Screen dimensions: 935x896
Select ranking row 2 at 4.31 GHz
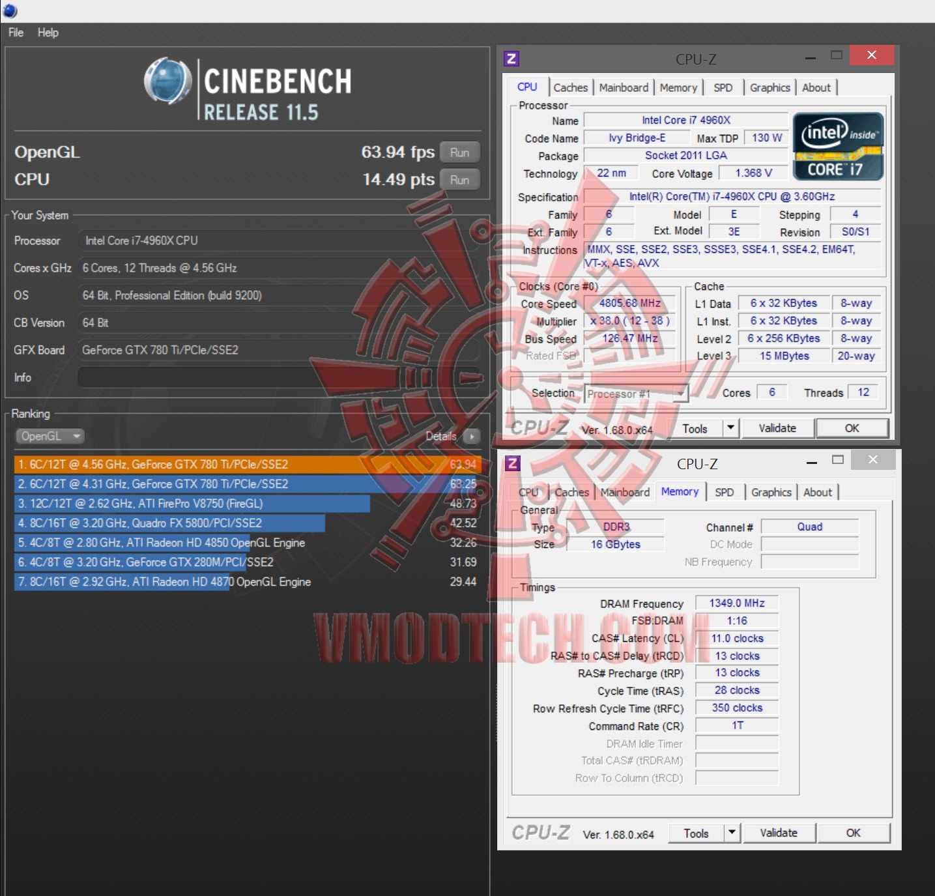coord(247,484)
